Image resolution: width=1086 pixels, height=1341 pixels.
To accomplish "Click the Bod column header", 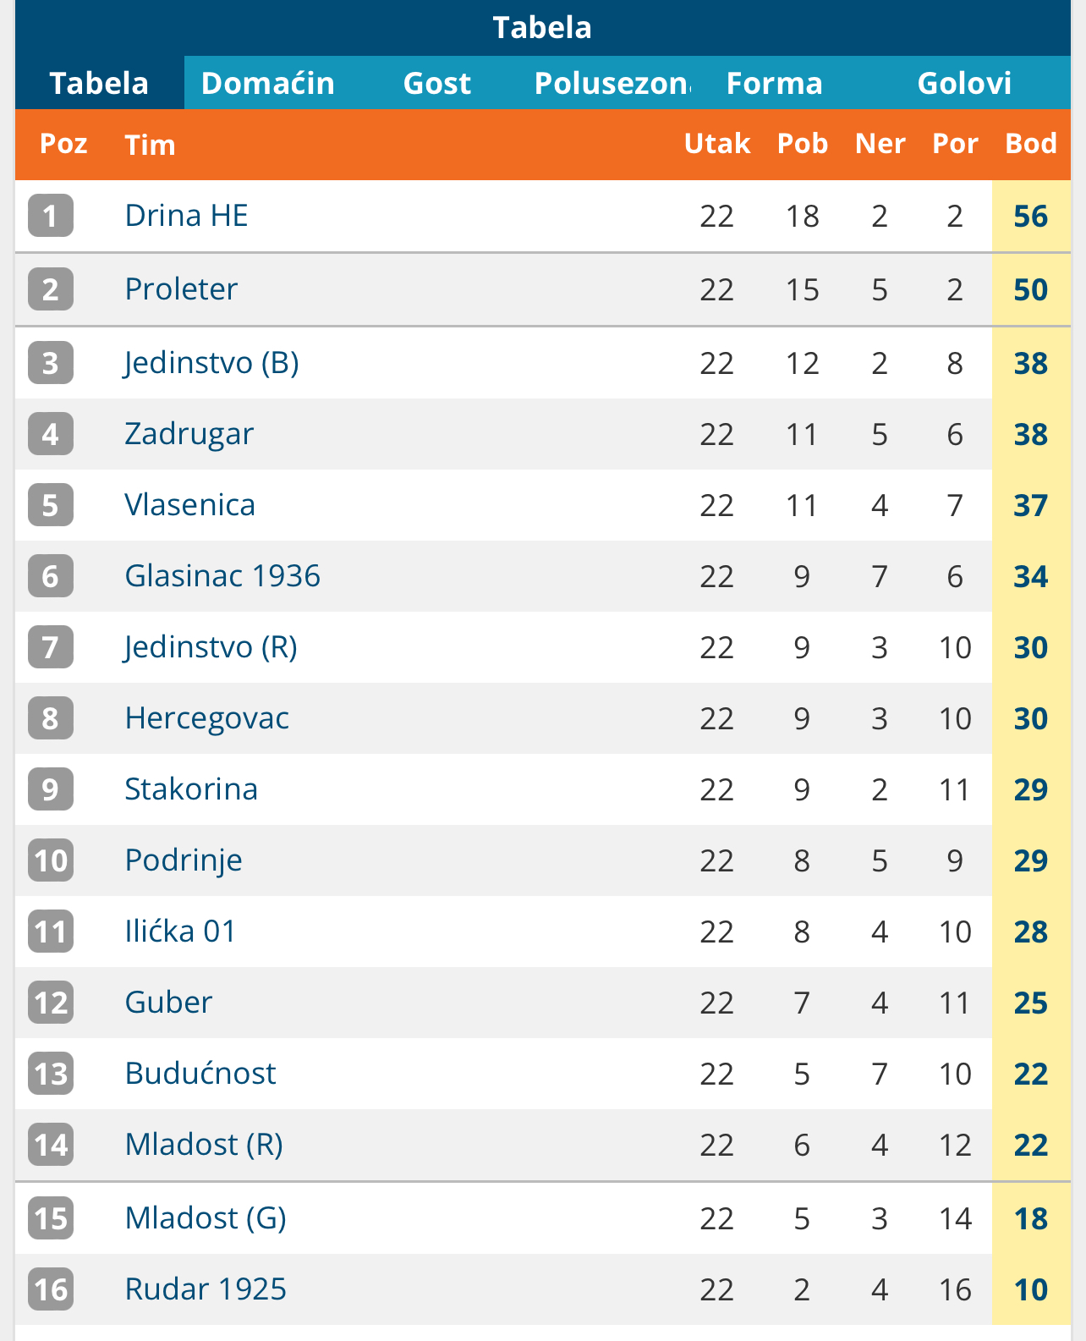I will coord(1030,144).
